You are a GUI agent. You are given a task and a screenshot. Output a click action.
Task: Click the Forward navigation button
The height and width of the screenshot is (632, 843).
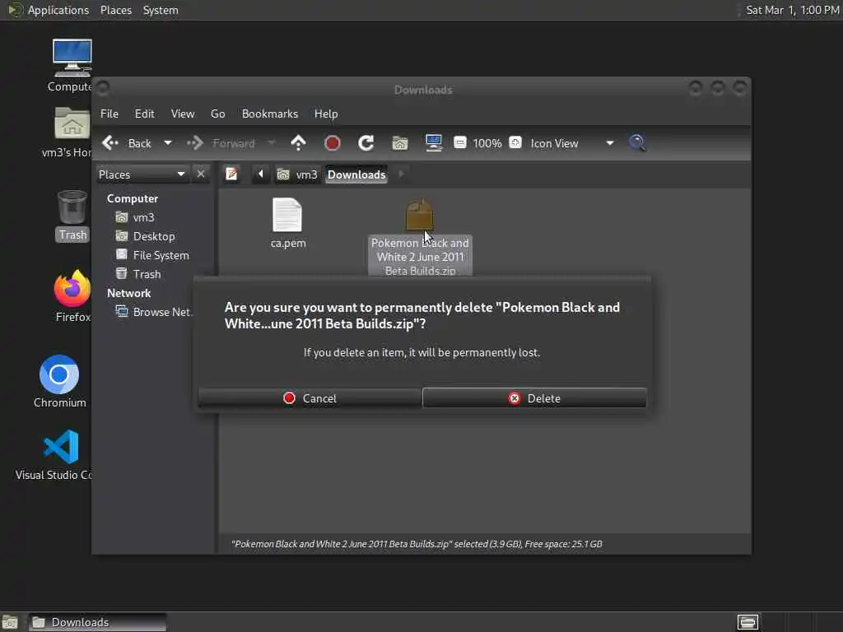[221, 143]
